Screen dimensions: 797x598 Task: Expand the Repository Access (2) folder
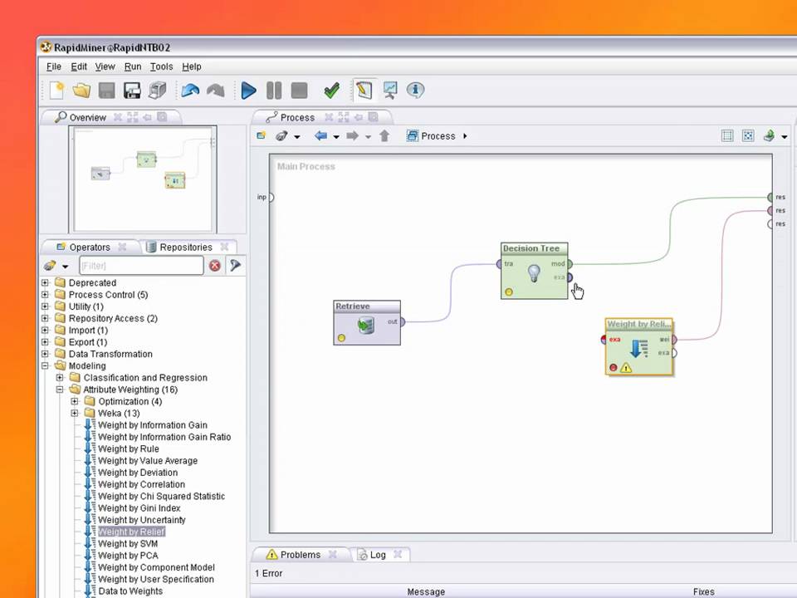[45, 318]
